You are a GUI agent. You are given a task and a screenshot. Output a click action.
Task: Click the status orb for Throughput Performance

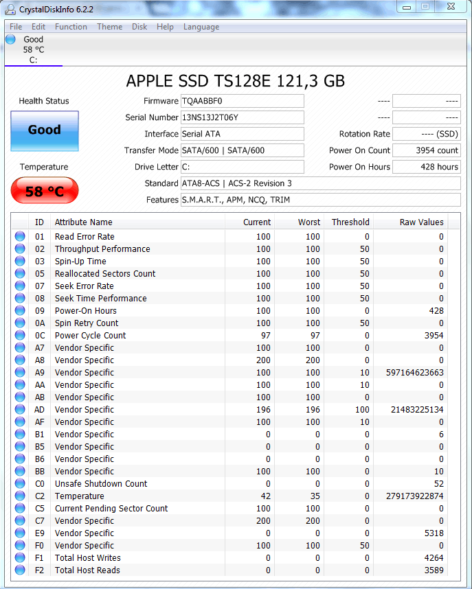20,249
